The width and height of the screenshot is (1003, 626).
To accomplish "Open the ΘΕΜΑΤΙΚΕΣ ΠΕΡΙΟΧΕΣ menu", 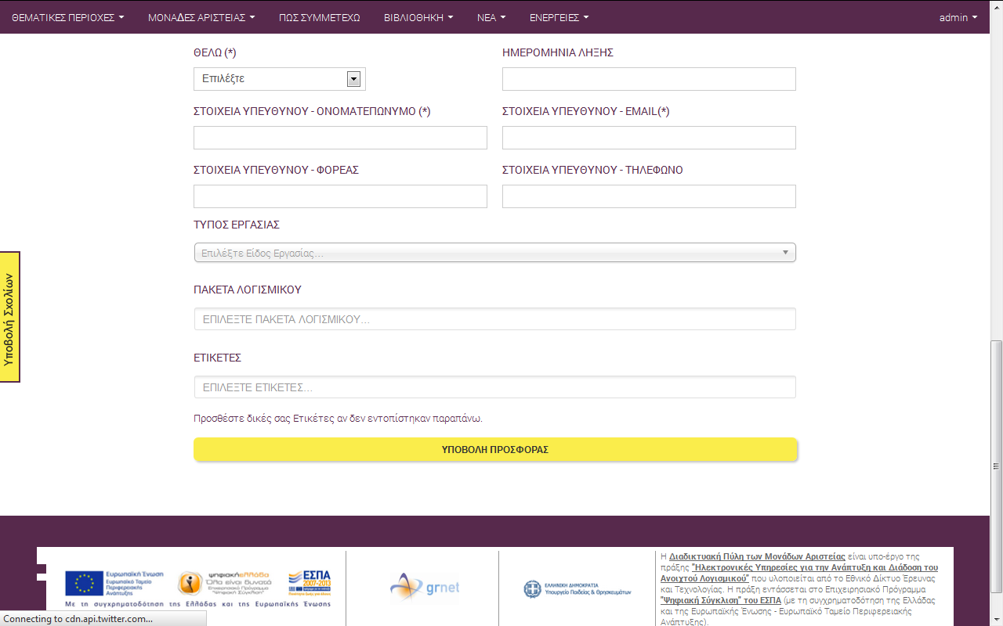I will point(67,17).
